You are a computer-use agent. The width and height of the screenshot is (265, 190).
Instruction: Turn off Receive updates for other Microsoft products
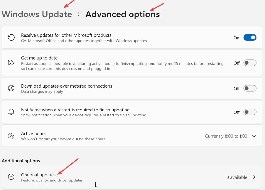(250, 38)
